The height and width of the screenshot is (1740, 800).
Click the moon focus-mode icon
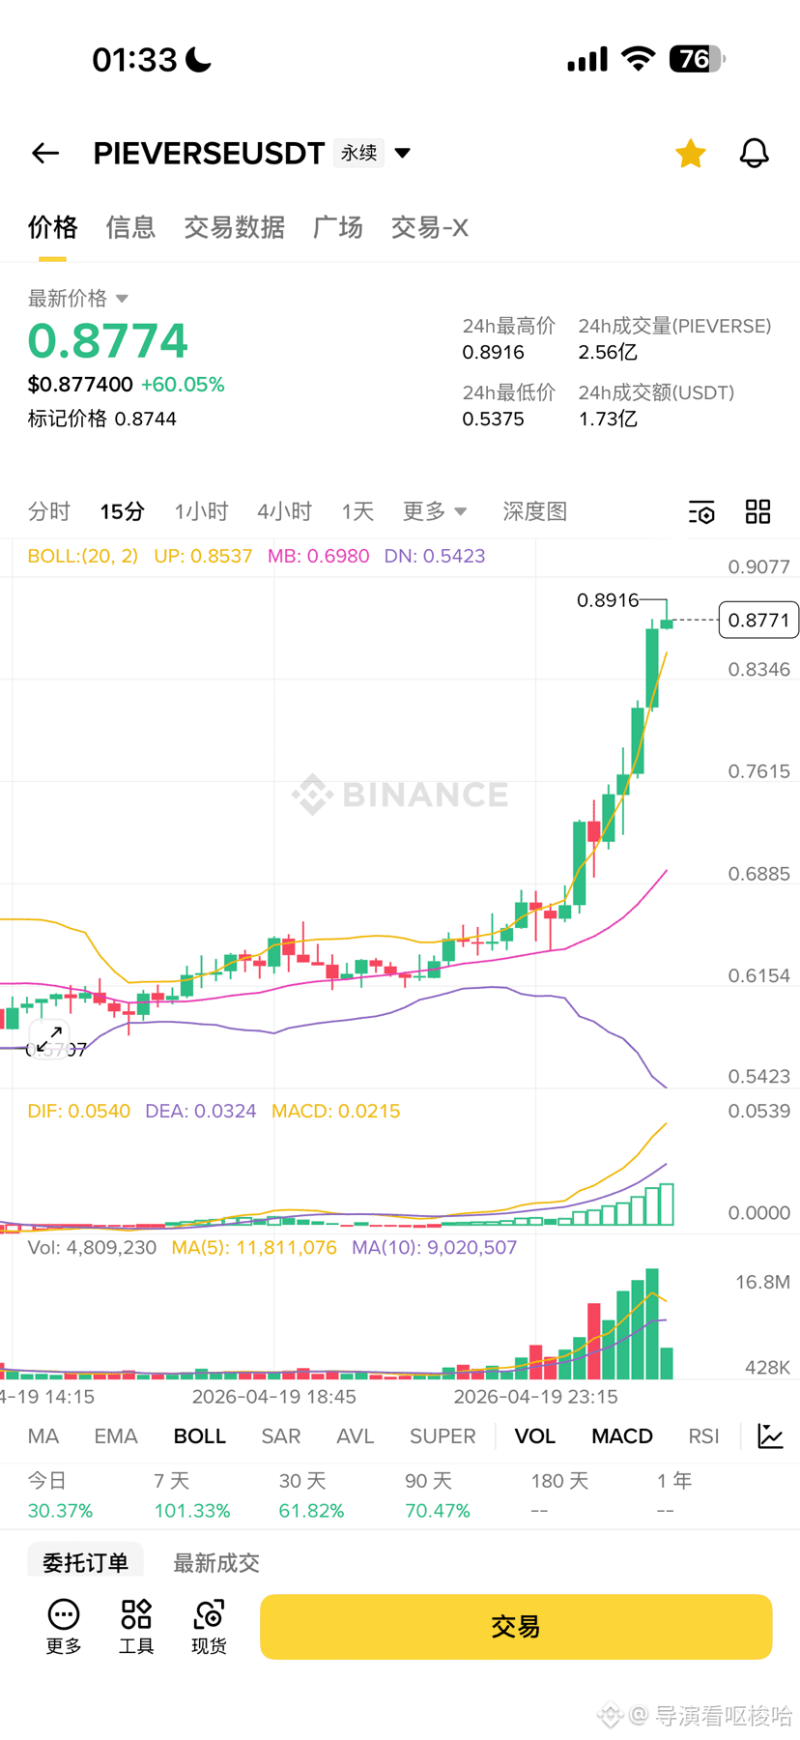pyautogui.click(x=198, y=60)
